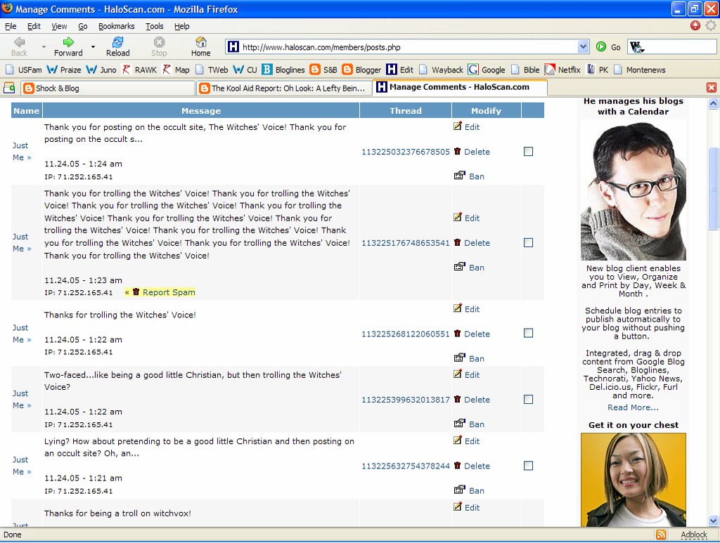Open the URL history dropdown arrow

(x=583, y=47)
